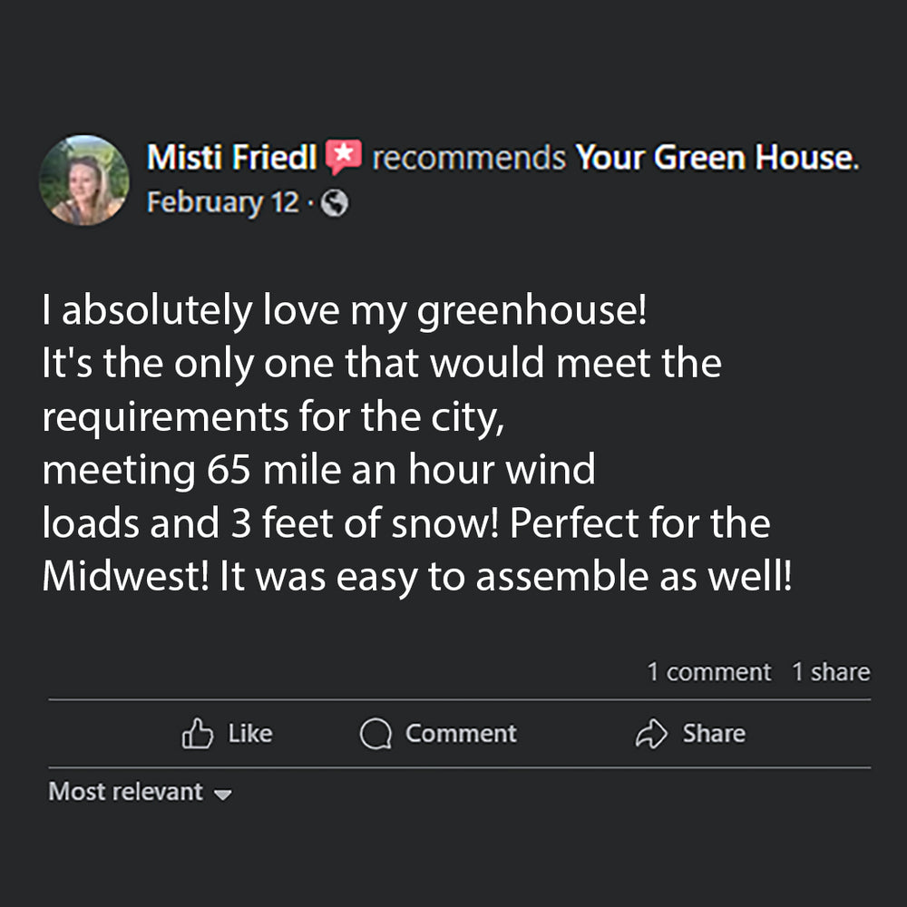Click the red recommendation star badge

pyautogui.click(x=344, y=158)
